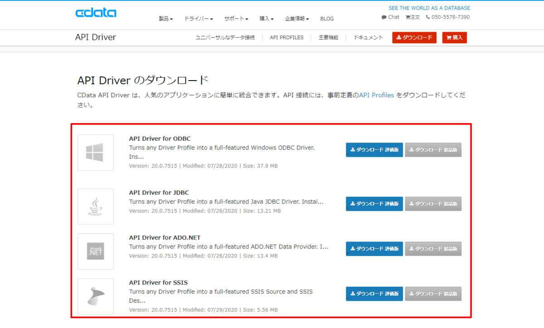This screenshot has width=544, height=328.
Task: Open Chat from the header
Action: tap(390, 17)
